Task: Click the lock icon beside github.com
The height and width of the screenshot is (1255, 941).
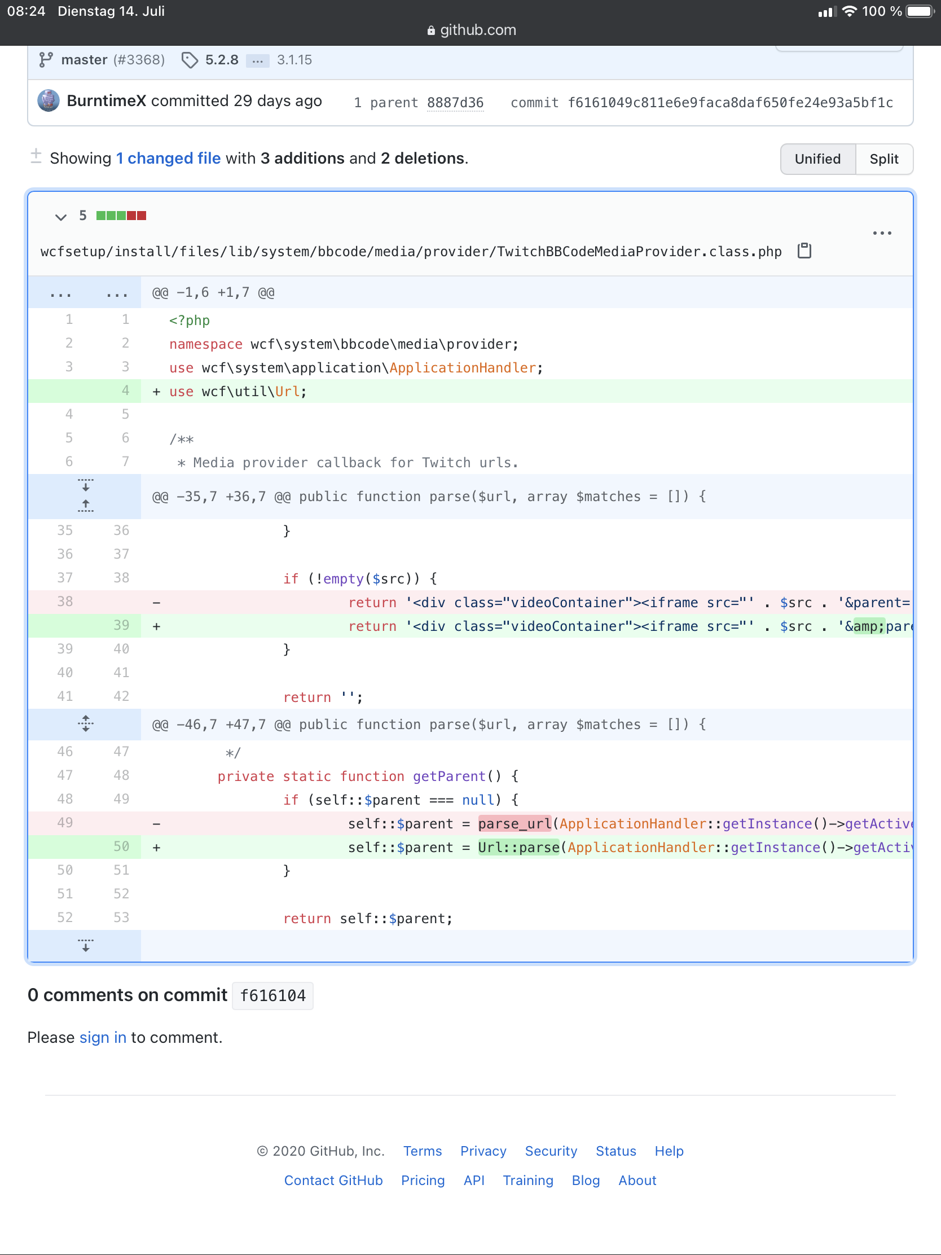Action: 431,30
